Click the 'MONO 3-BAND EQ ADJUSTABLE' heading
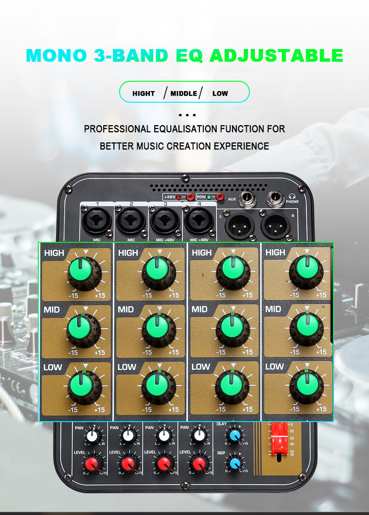Image resolution: width=369 pixels, height=515 pixels. pos(184,55)
